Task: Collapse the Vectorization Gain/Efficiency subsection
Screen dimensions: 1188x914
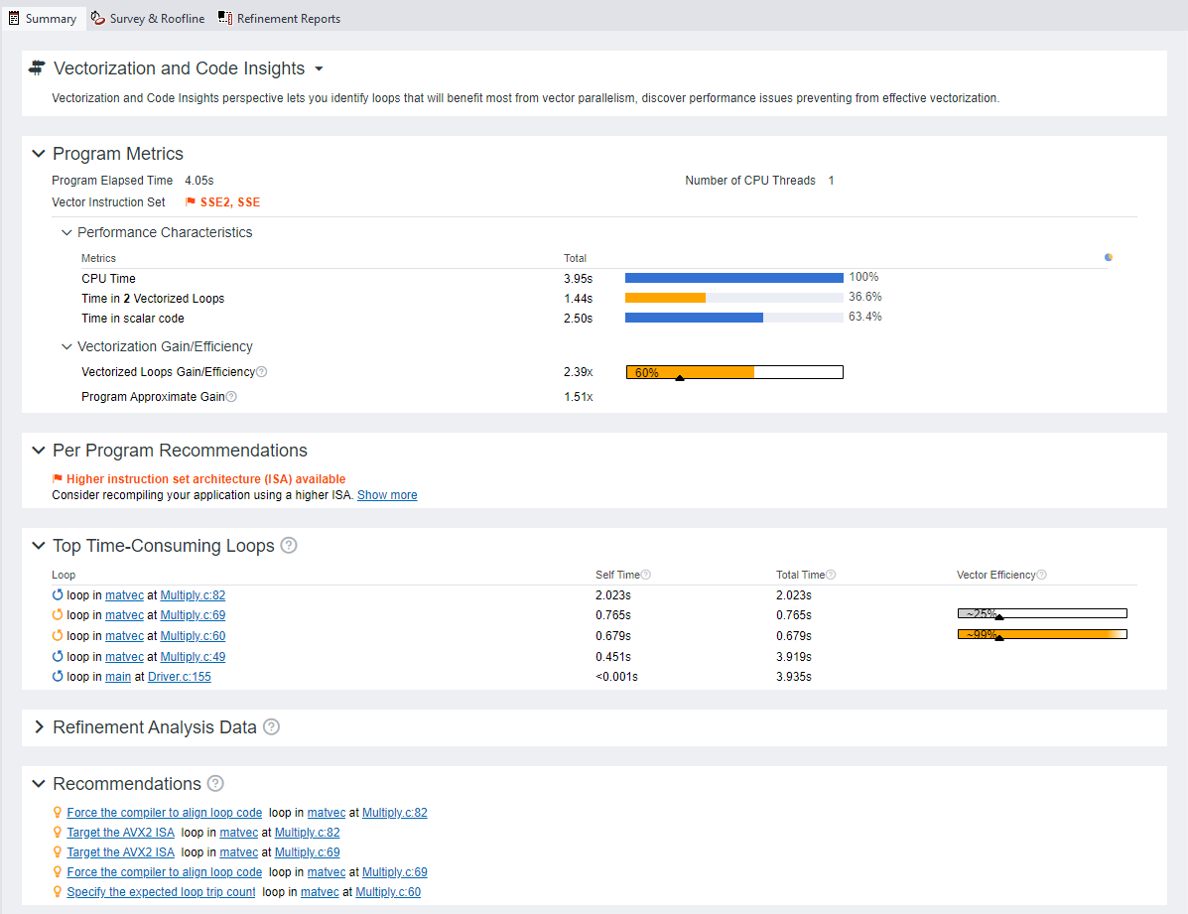Action: coord(66,346)
